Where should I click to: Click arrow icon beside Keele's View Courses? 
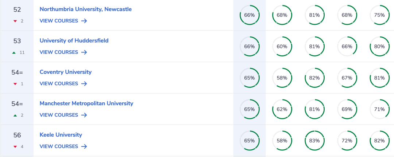84,146
